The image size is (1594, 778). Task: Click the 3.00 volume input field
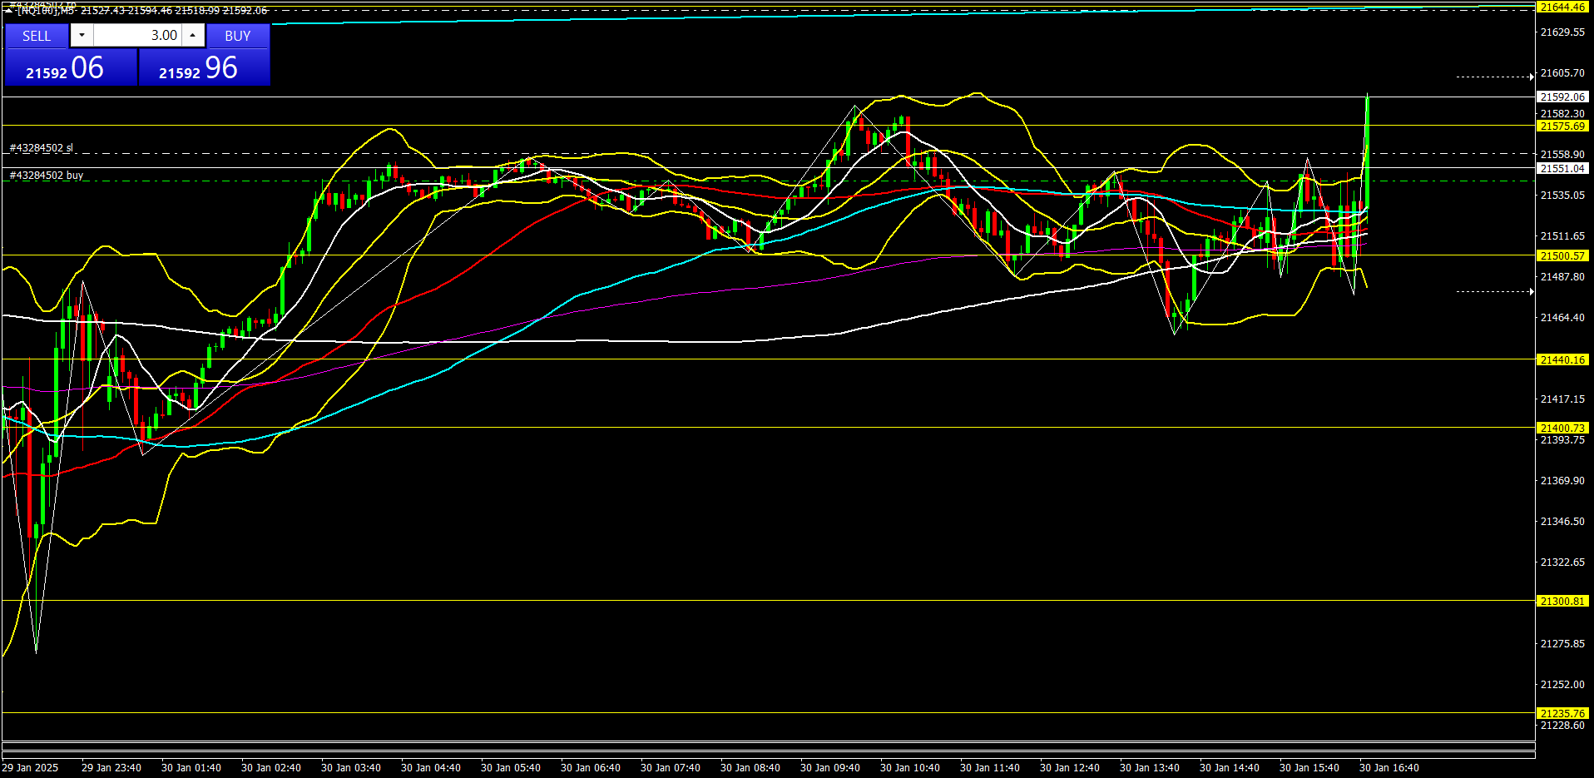[x=137, y=35]
